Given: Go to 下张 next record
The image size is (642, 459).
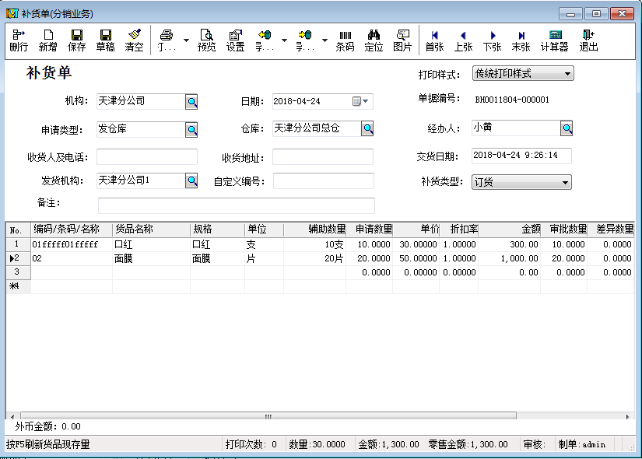Looking at the screenshot, I should tap(492, 40).
